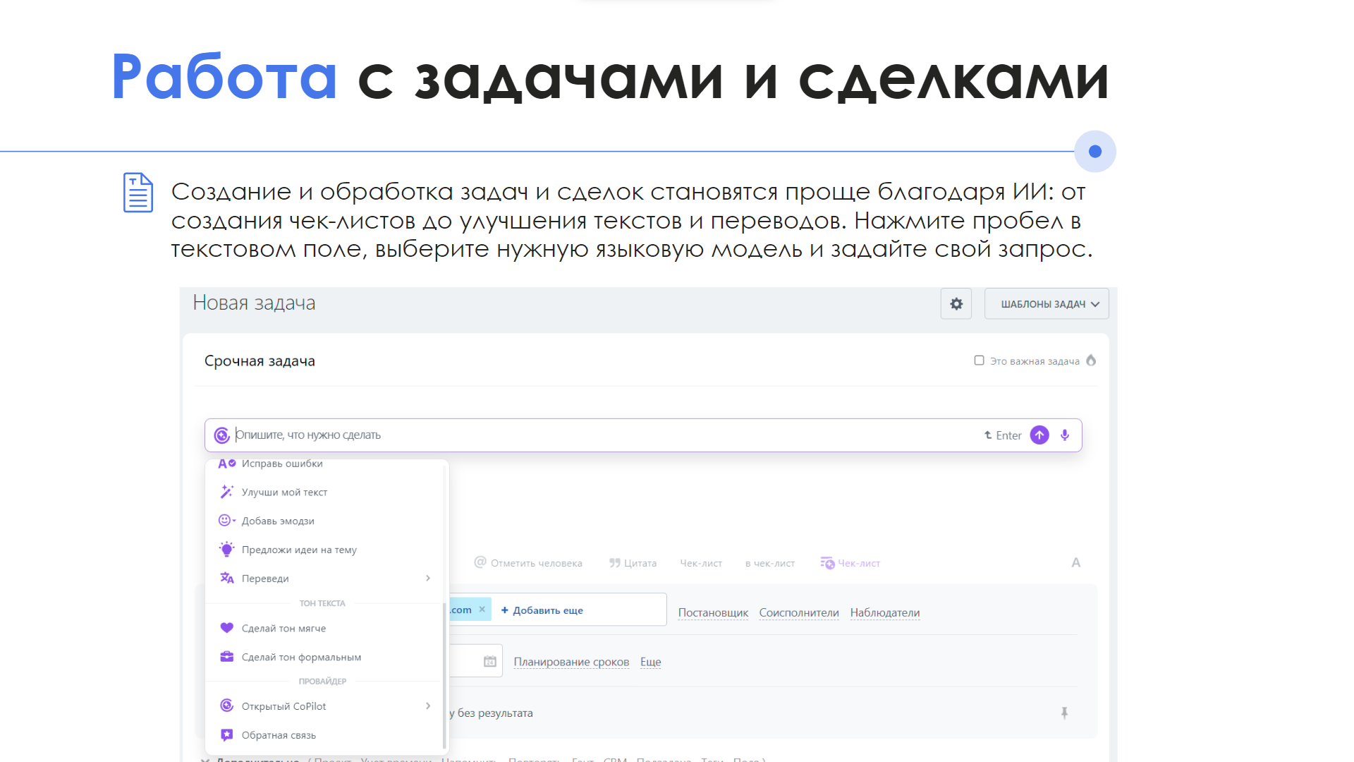Open "Планирование сроков" link
The image size is (1354, 762).
(571, 662)
